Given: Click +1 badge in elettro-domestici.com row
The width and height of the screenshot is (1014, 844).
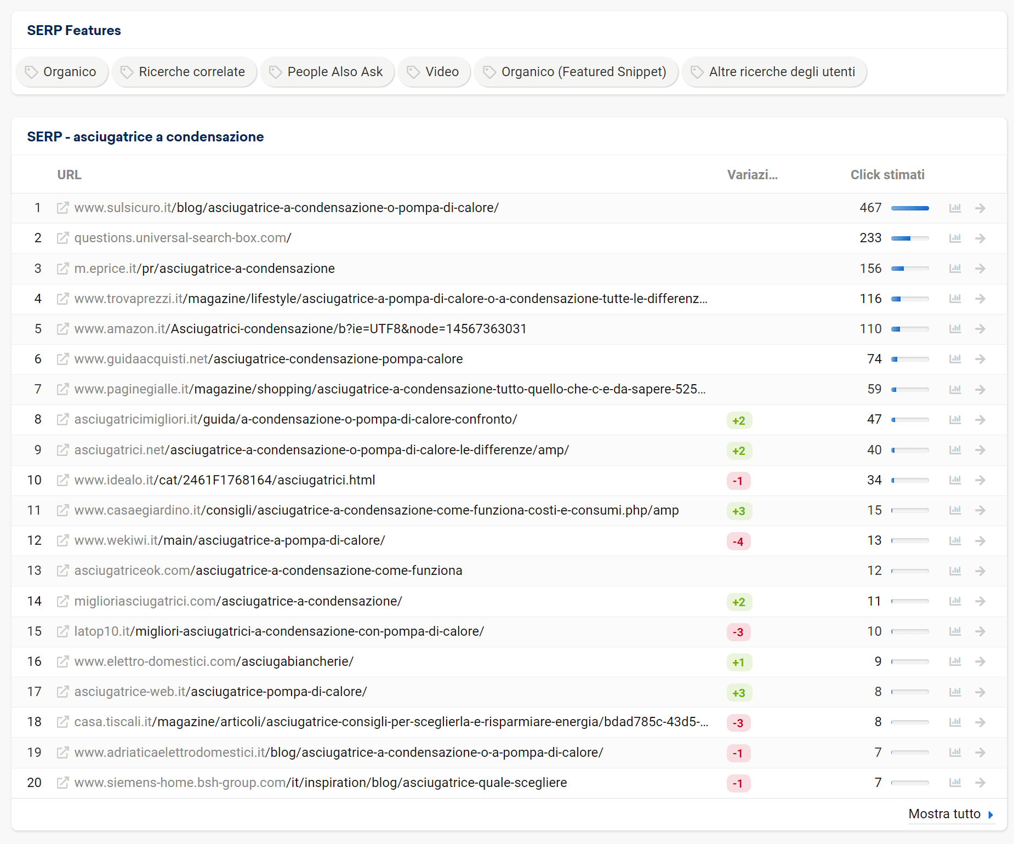Looking at the screenshot, I should pos(739,662).
